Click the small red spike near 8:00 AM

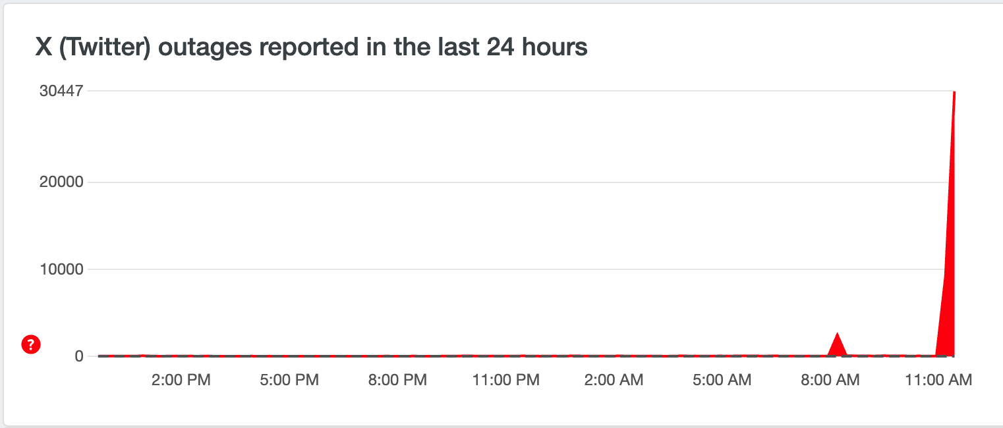838,347
